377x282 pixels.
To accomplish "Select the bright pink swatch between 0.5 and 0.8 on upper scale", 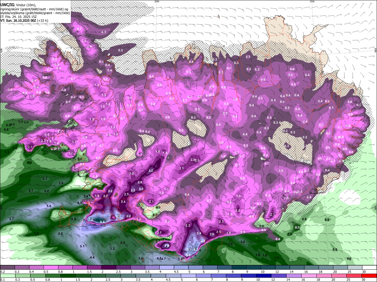I will [51, 267].
